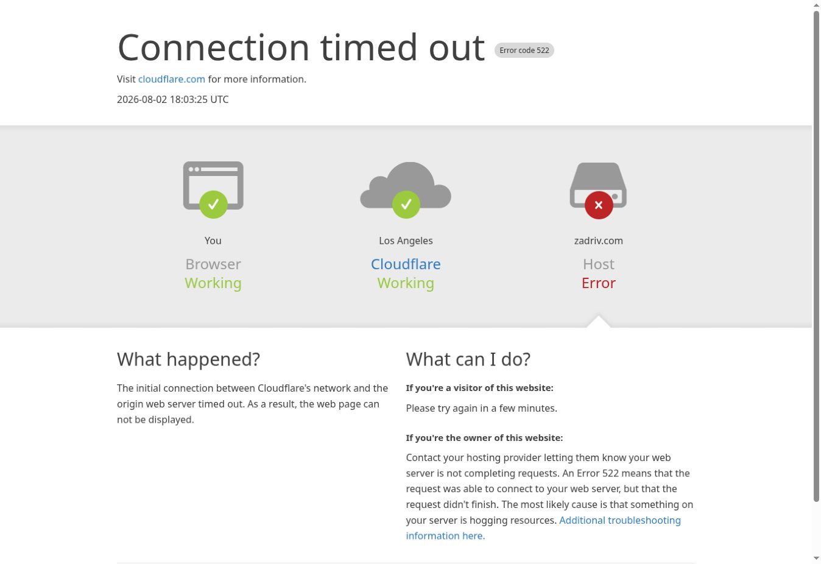Image resolution: width=821 pixels, height=564 pixels.
Task: Click the green checkmark on cloud icon
Action: [406, 205]
